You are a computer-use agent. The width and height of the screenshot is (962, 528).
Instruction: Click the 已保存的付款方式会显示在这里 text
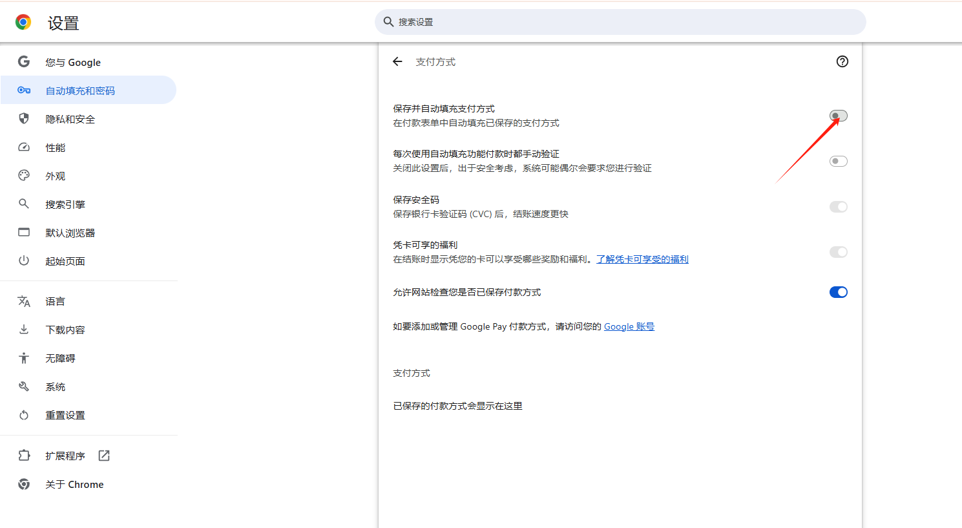point(457,406)
